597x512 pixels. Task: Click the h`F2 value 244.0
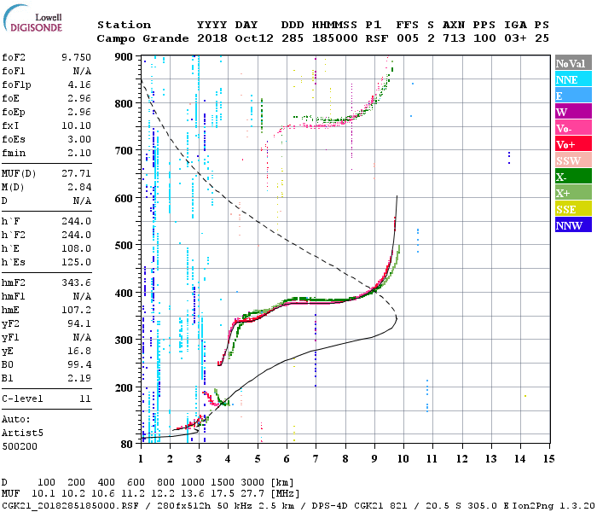[x=76, y=235]
